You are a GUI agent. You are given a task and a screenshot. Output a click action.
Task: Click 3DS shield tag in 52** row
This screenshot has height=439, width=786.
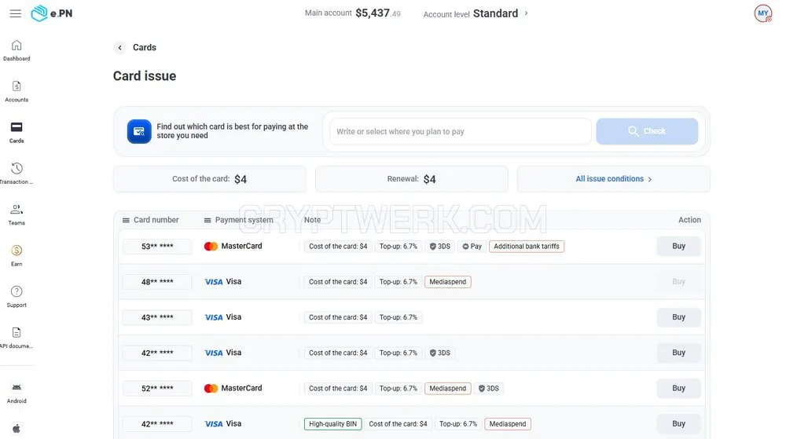click(489, 389)
